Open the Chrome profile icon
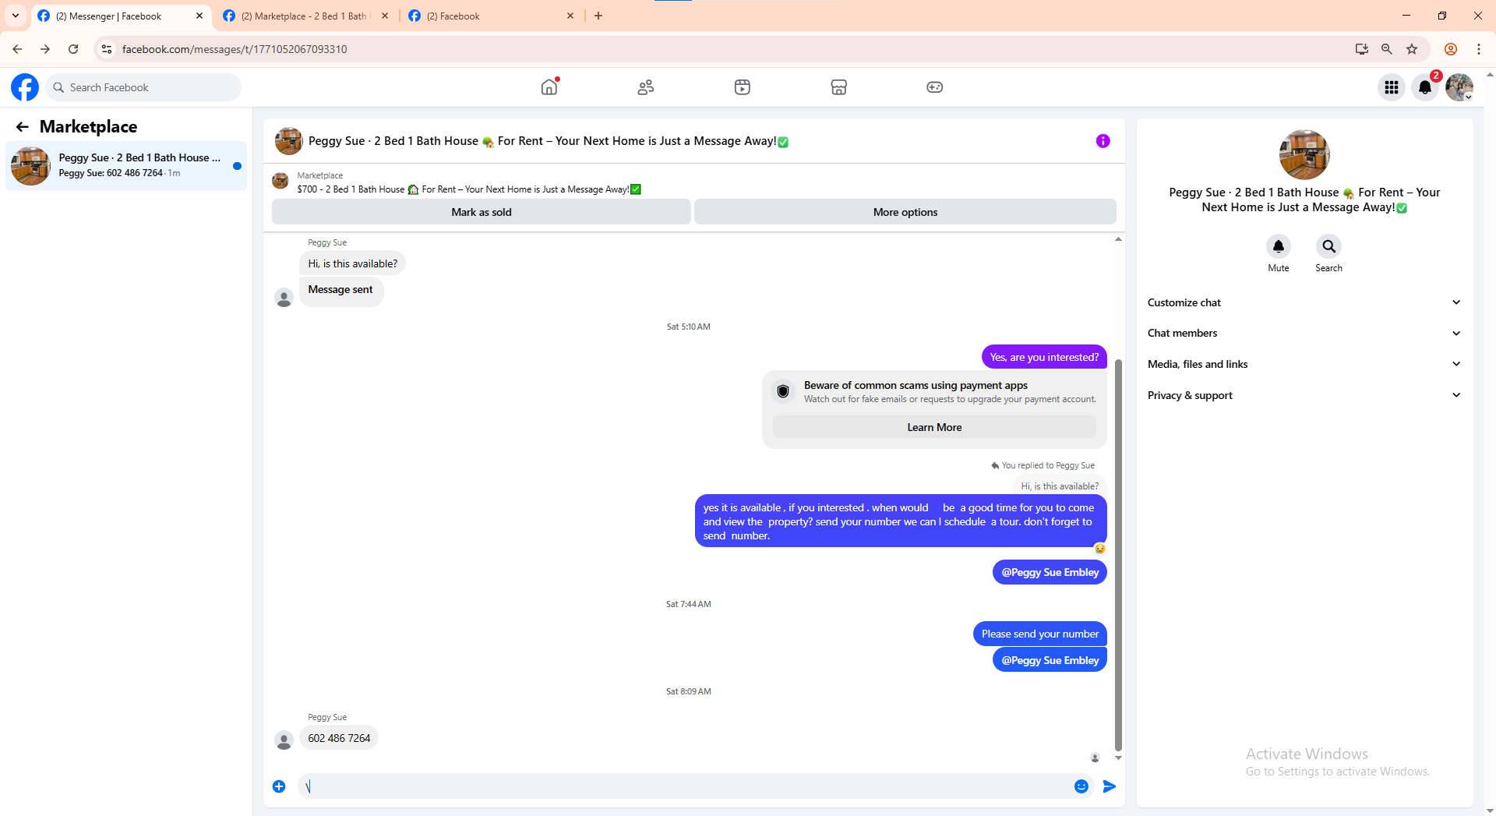This screenshot has width=1496, height=816. [1451, 49]
